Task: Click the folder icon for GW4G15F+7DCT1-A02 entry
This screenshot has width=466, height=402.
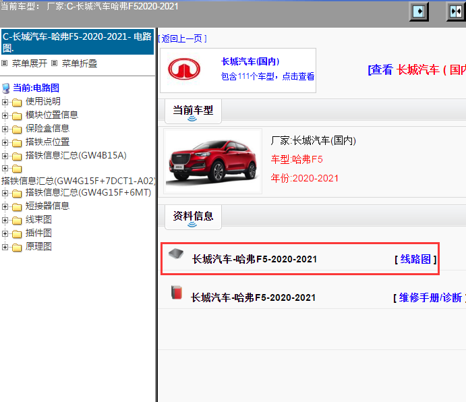Action: 17,169
